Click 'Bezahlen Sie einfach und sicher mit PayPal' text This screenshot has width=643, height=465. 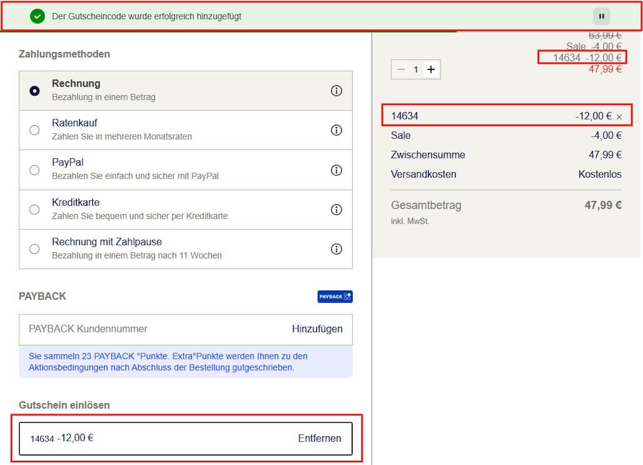click(x=135, y=176)
